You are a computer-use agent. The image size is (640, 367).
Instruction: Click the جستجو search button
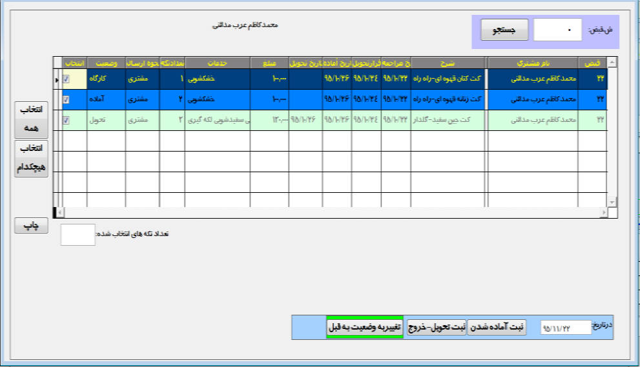504,30
